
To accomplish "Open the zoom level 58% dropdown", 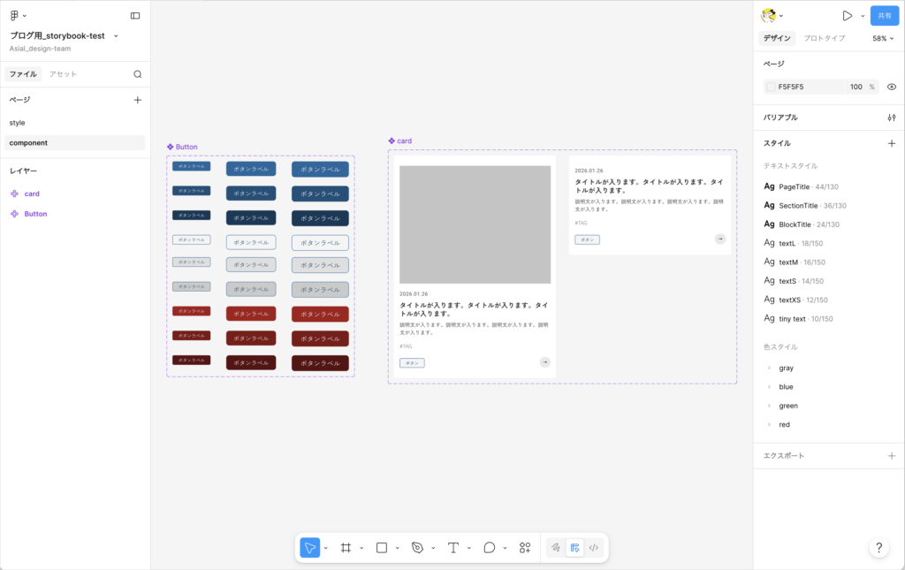I will click(883, 39).
